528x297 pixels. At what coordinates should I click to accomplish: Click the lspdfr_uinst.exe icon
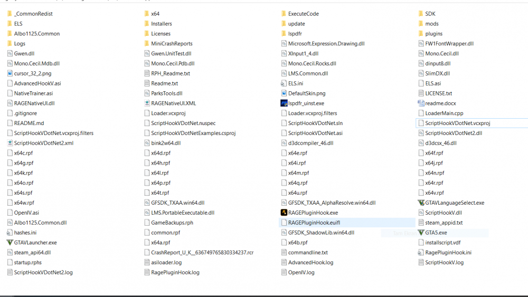(x=284, y=103)
